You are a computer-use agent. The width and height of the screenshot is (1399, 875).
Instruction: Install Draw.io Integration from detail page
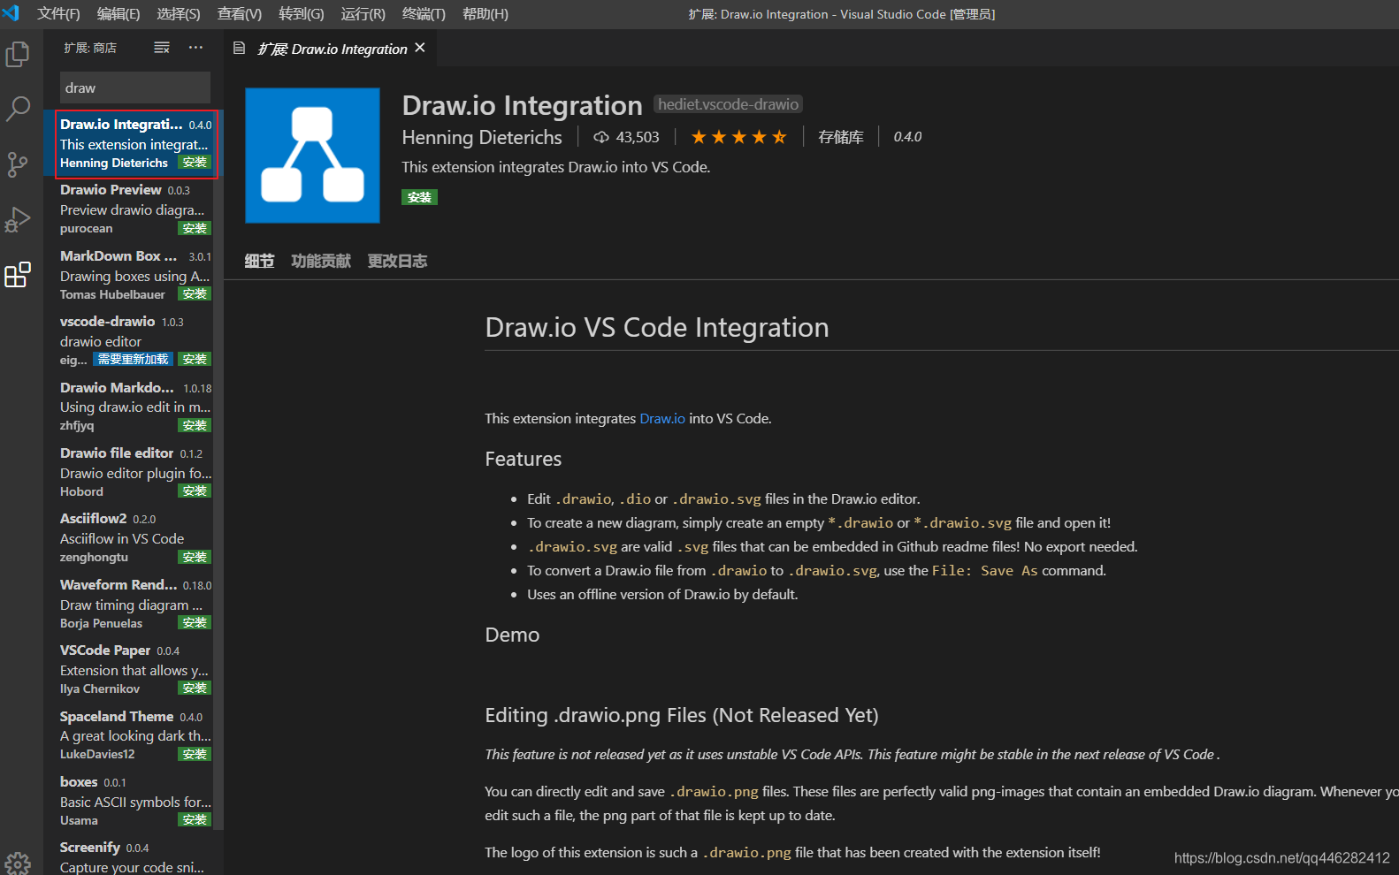coord(419,197)
